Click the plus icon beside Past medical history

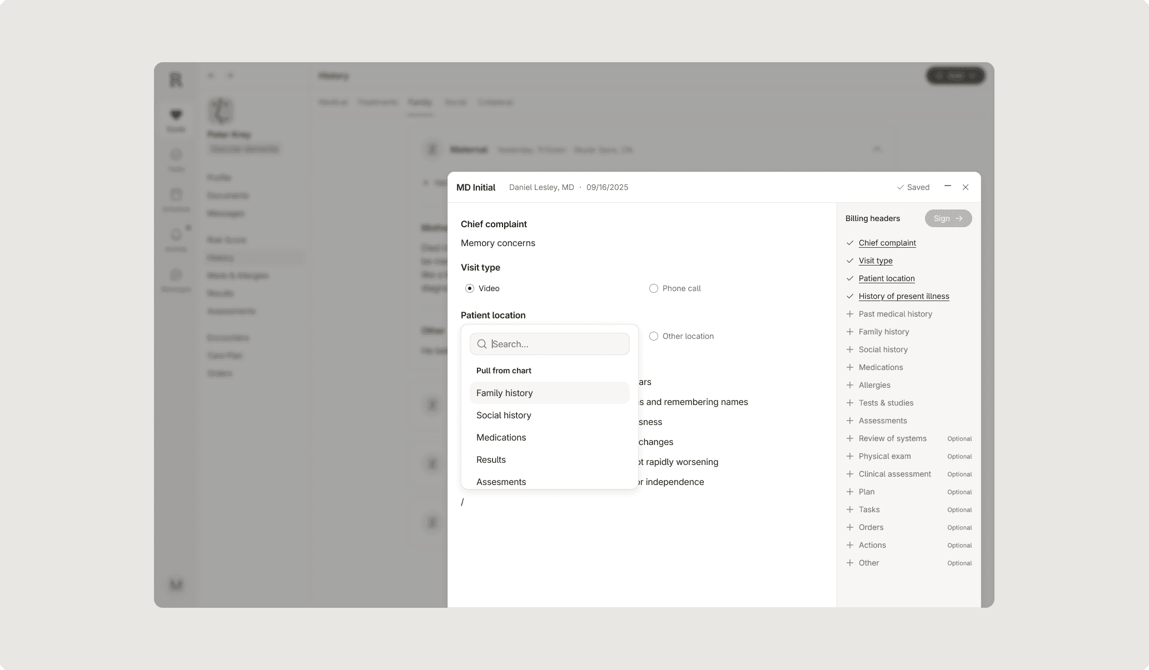(x=849, y=314)
